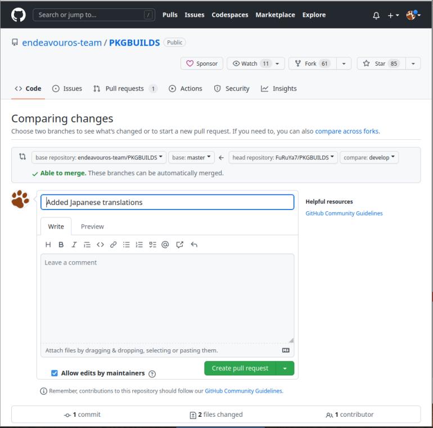Open the Pull requests tab
433x428 pixels.
click(x=125, y=89)
